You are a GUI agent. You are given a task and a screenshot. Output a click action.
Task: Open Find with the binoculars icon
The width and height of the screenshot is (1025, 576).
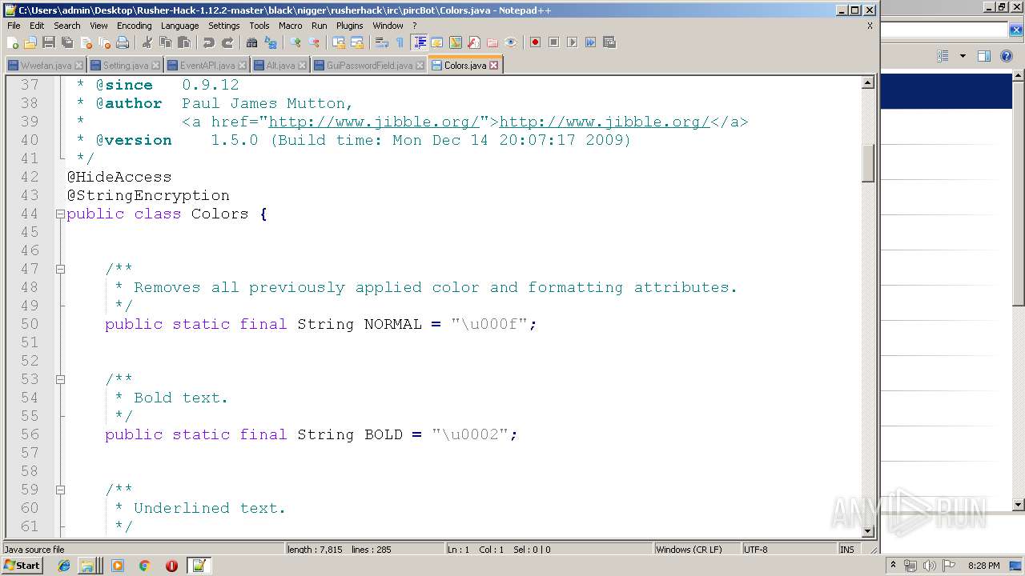coord(252,42)
